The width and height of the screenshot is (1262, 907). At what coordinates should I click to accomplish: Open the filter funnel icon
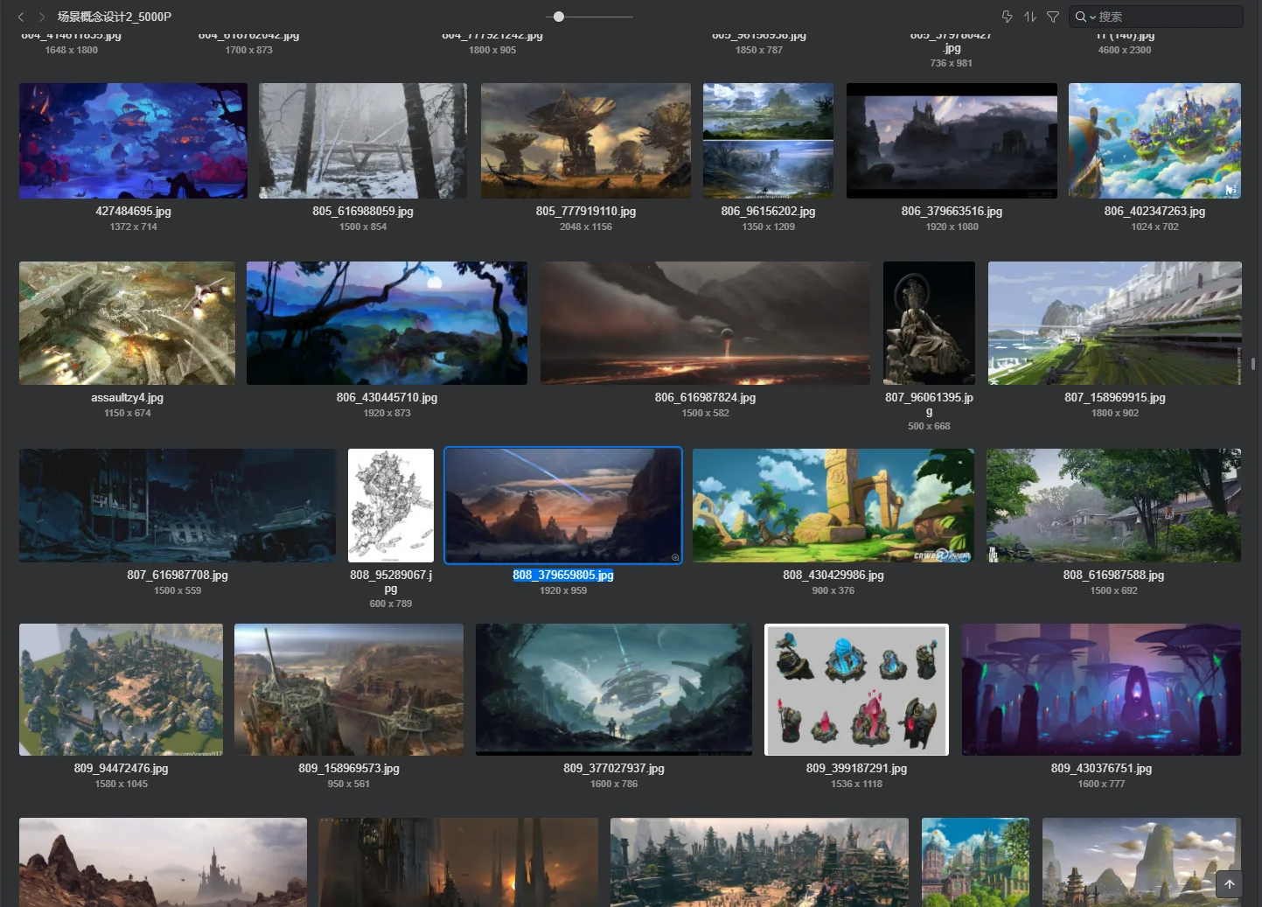click(x=1053, y=17)
